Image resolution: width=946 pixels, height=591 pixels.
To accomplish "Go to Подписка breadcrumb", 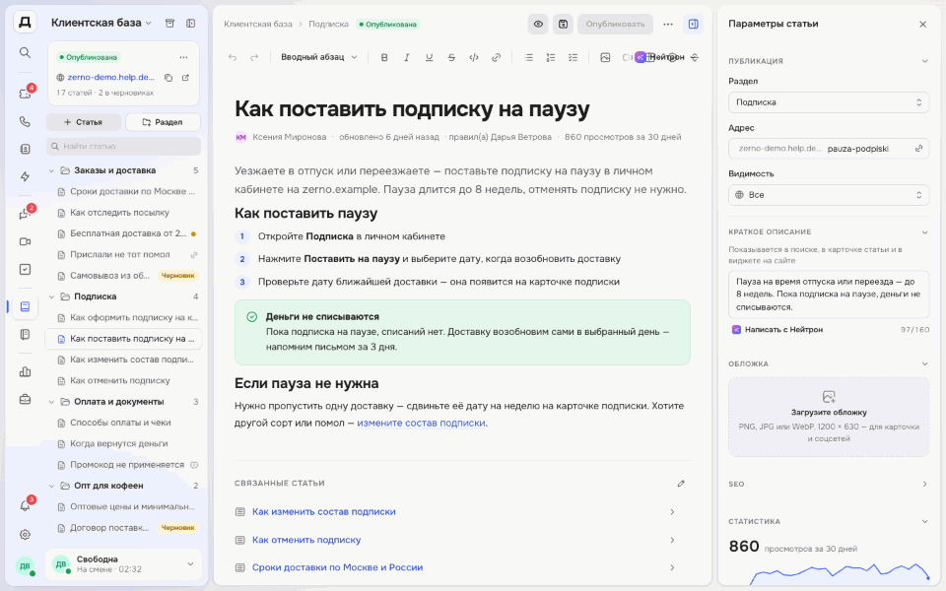I will coord(328,24).
